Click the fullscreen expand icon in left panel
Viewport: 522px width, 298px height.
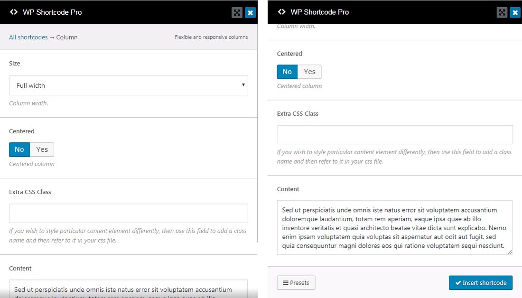point(237,13)
